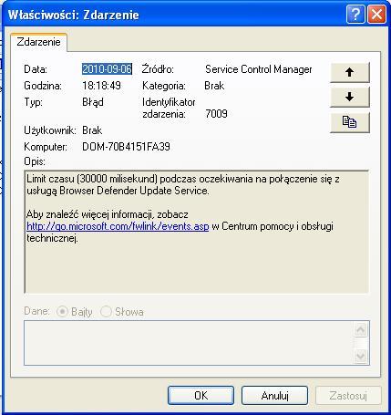Close the event properties dialog
Image resolution: width=391 pixels, height=415 pixels.
[x=376, y=14]
